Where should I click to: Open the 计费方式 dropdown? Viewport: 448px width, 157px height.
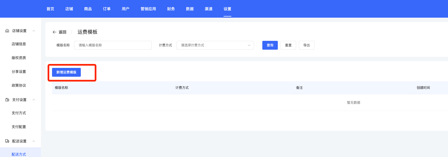pyautogui.click(x=215, y=45)
